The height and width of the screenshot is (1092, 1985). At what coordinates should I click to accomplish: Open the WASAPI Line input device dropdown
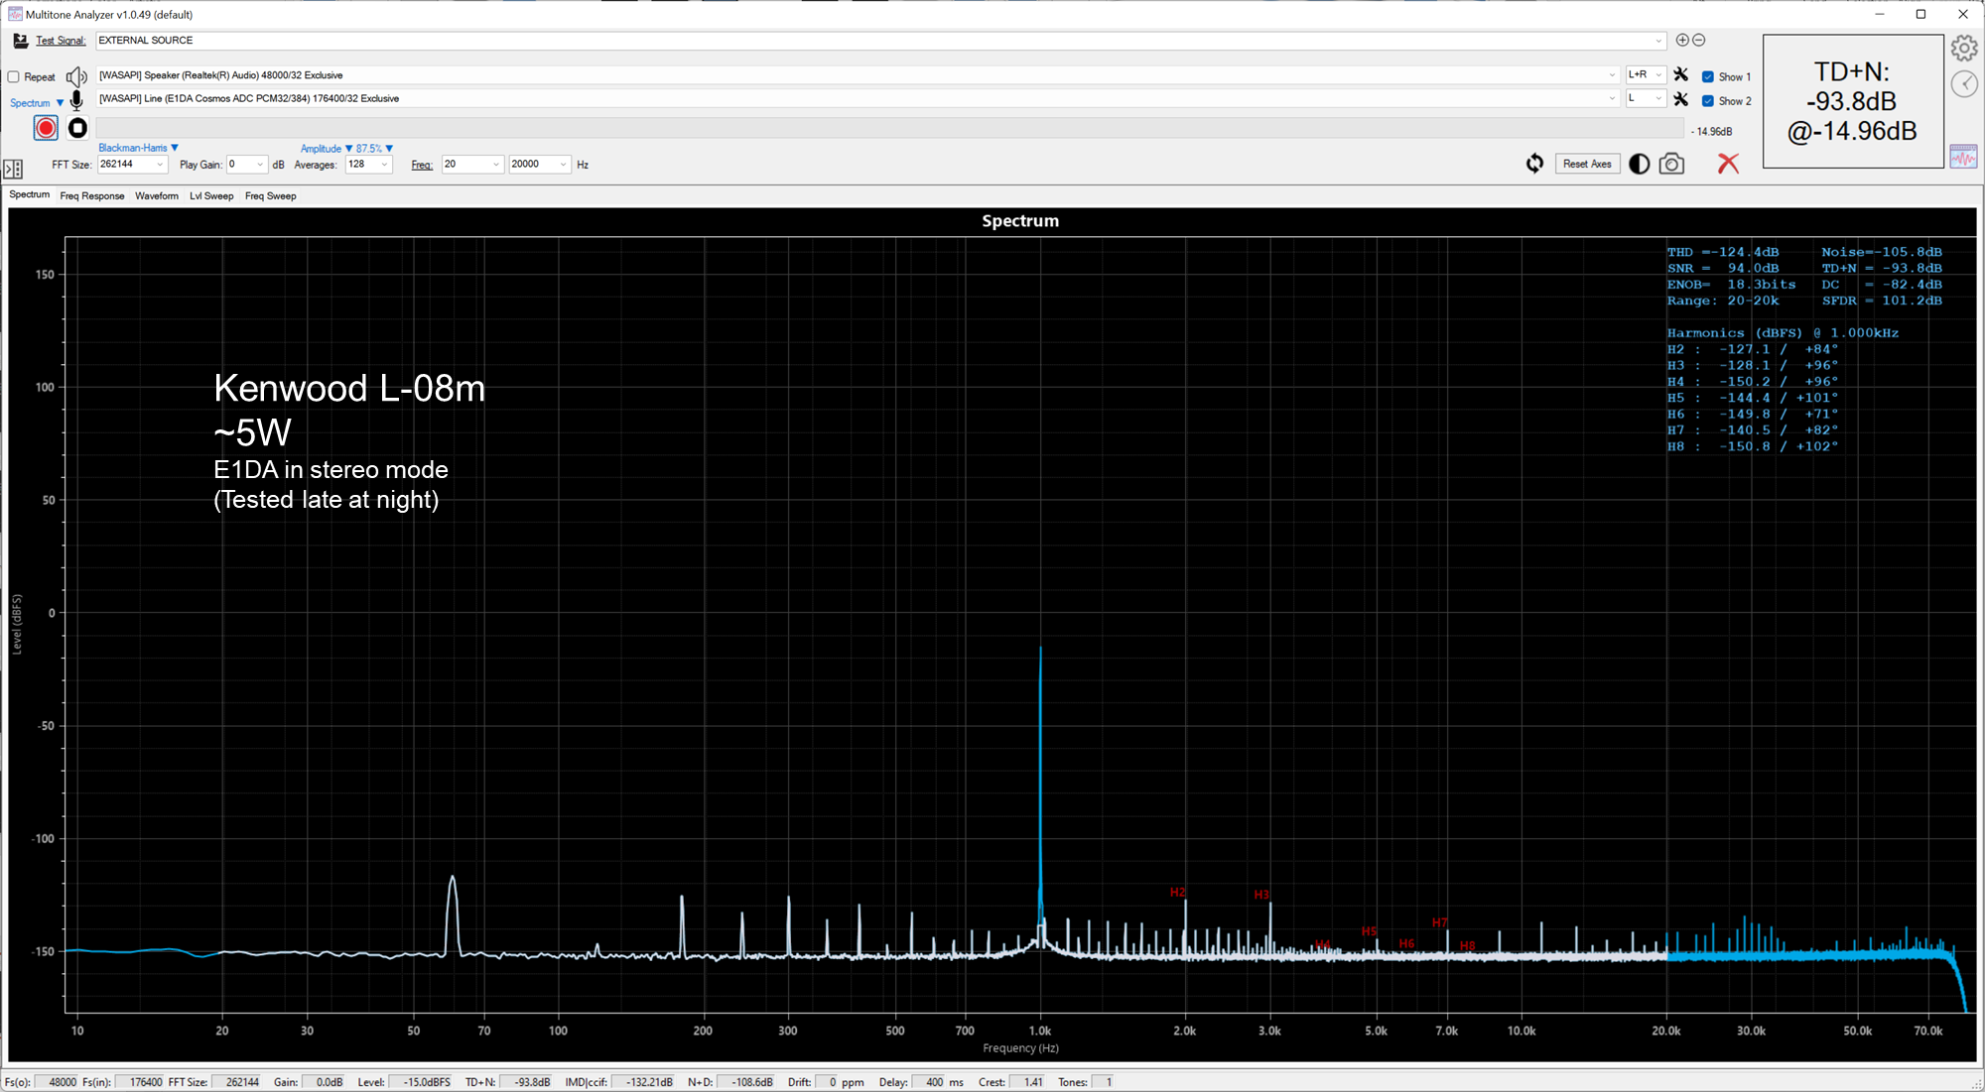(x=858, y=98)
